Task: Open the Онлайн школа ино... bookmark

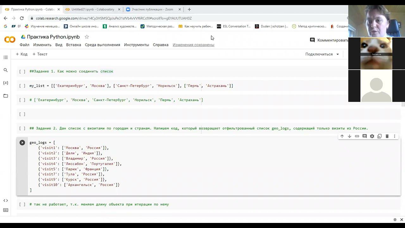Action: coord(81,26)
